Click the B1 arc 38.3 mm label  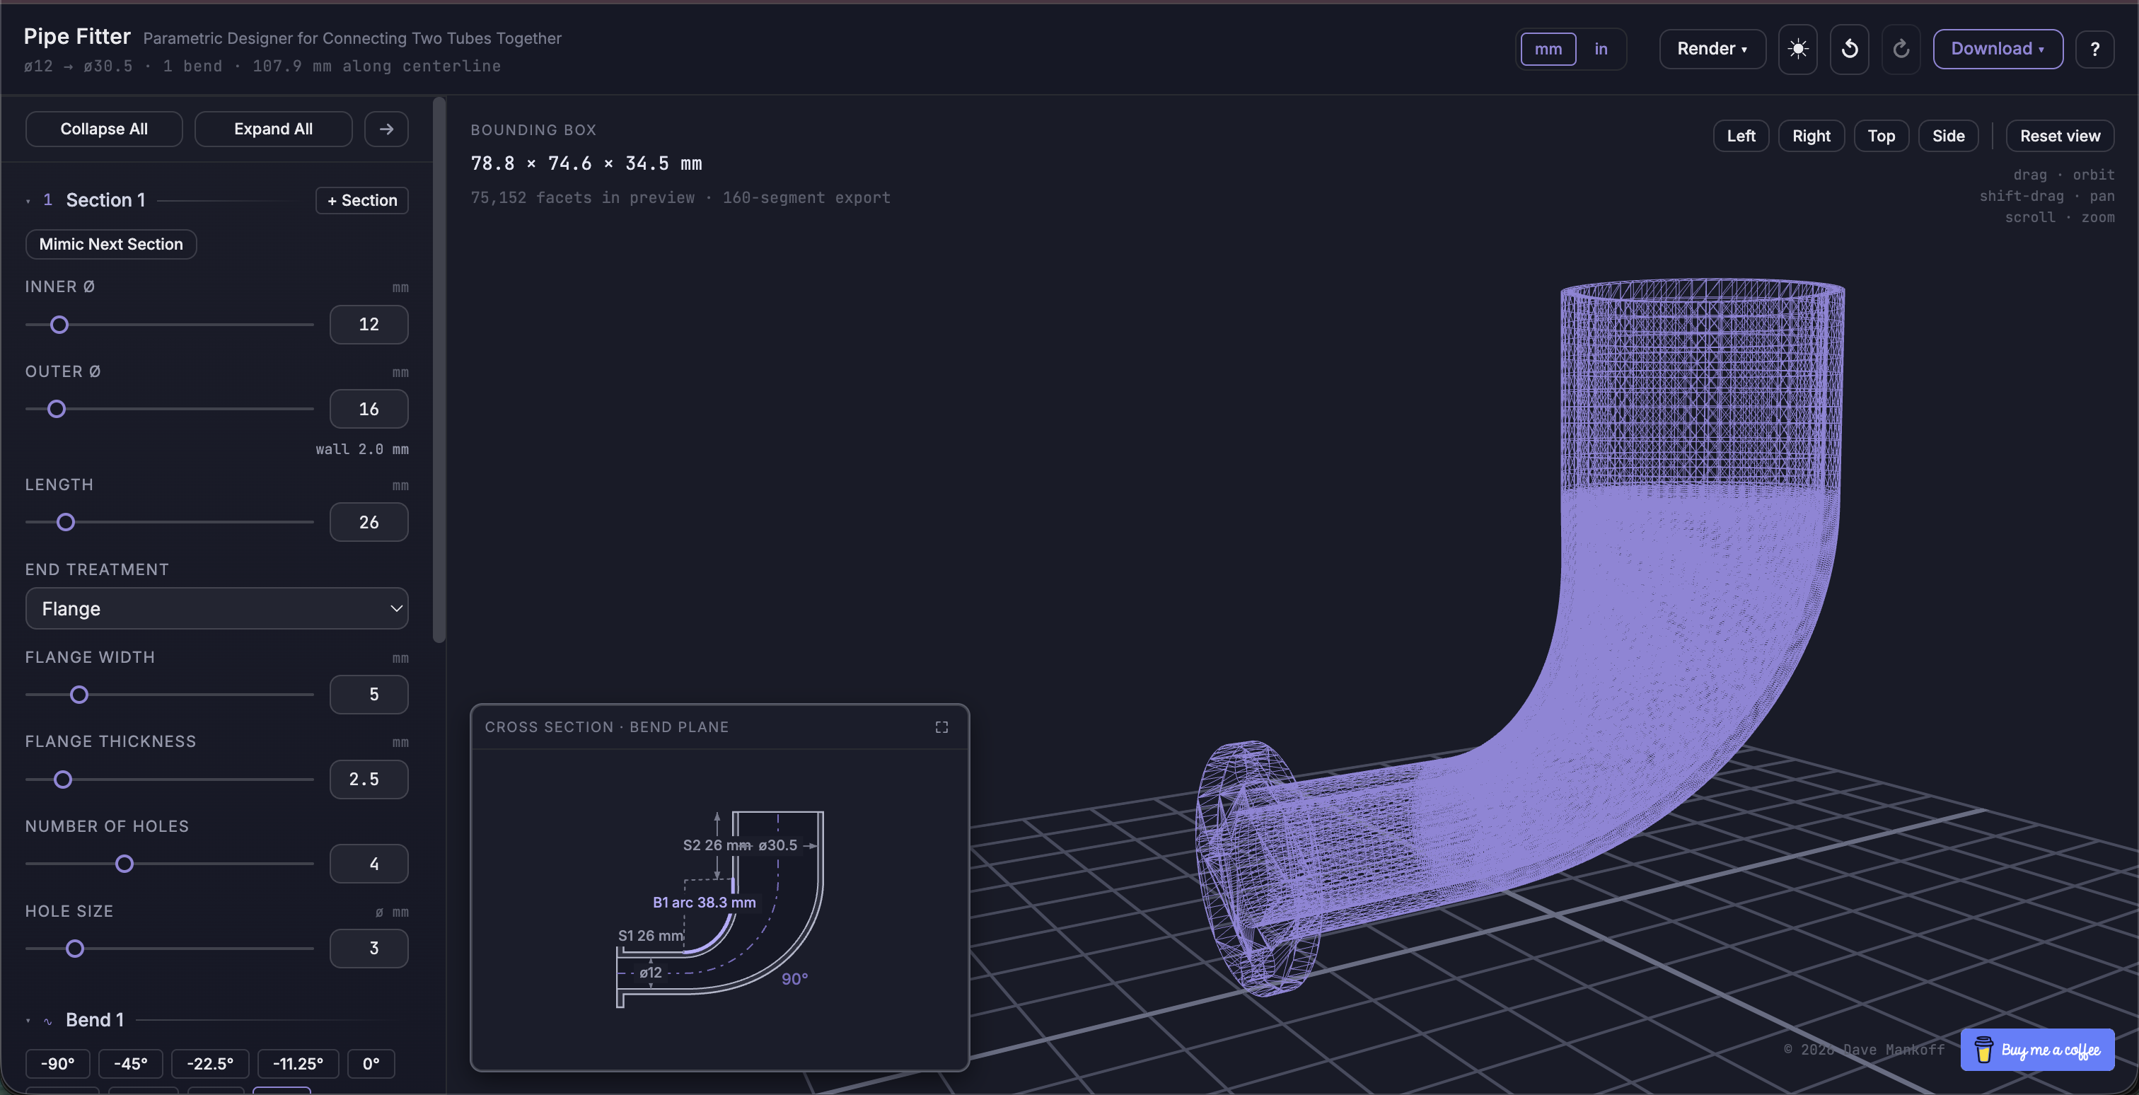(704, 903)
